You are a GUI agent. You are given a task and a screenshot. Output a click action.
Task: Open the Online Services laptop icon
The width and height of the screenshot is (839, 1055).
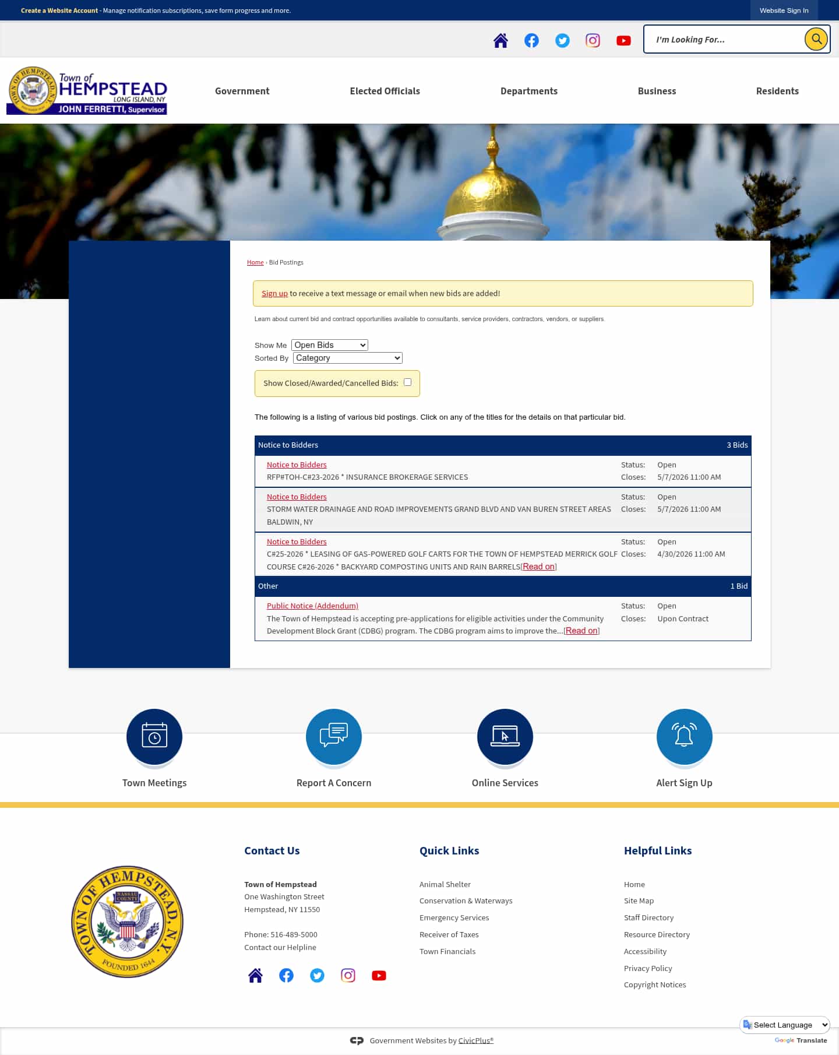pyautogui.click(x=505, y=736)
